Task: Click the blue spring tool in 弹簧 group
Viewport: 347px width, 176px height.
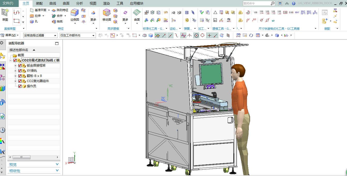Action: pyautogui.click(x=187, y=12)
